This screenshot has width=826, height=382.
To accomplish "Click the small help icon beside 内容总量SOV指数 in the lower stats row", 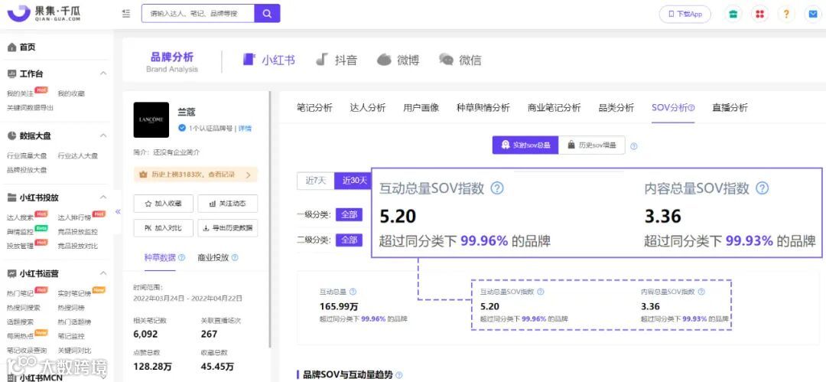I will 701,292.
